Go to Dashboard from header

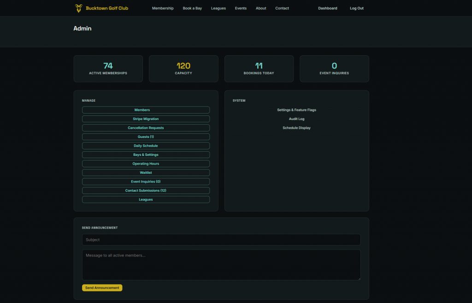(328, 8)
